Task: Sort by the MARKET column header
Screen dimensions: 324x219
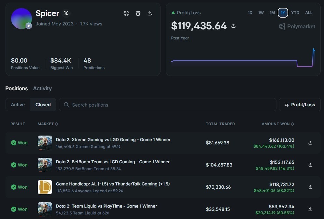Action: 48,124
